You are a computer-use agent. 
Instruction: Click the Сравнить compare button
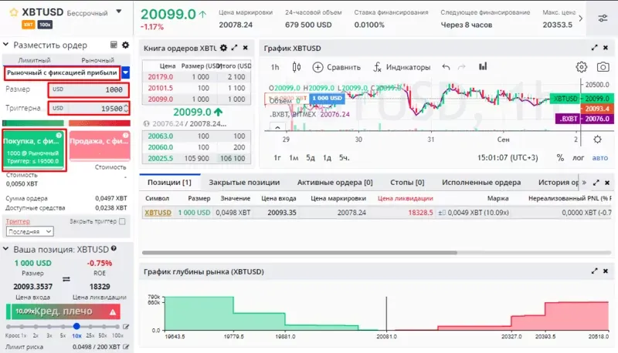pyautogui.click(x=336, y=67)
